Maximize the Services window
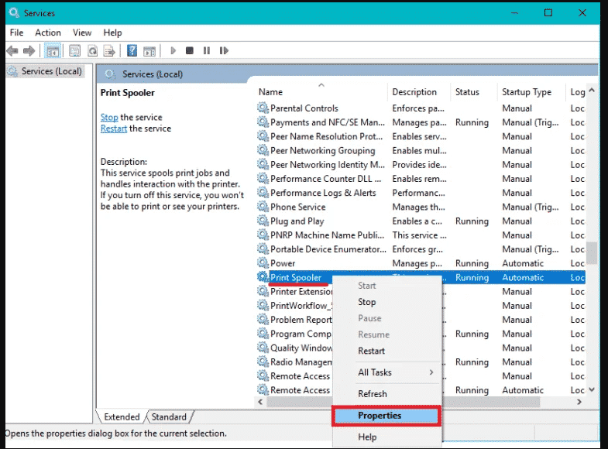The height and width of the screenshot is (449, 608). (548, 13)
